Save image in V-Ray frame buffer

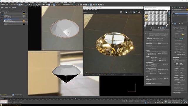121,12
